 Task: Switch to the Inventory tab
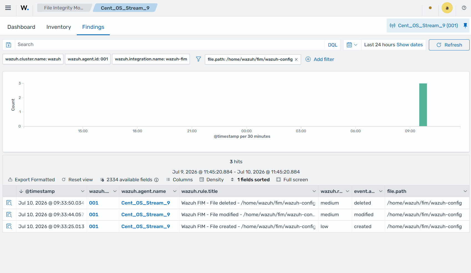coord(59,27)
